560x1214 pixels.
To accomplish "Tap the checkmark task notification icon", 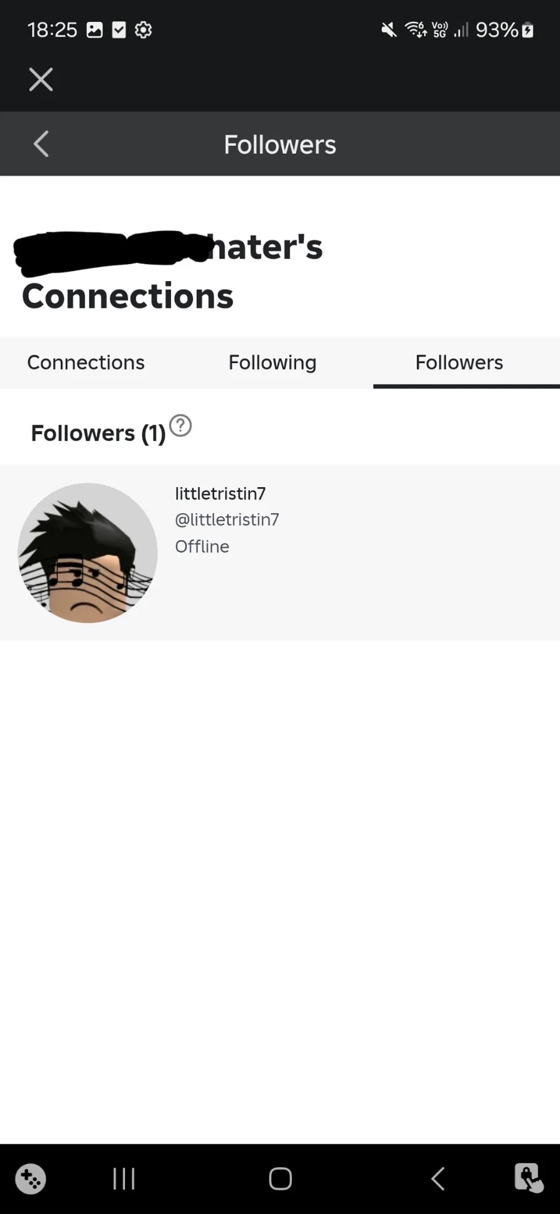I will (x=119, y=30).
